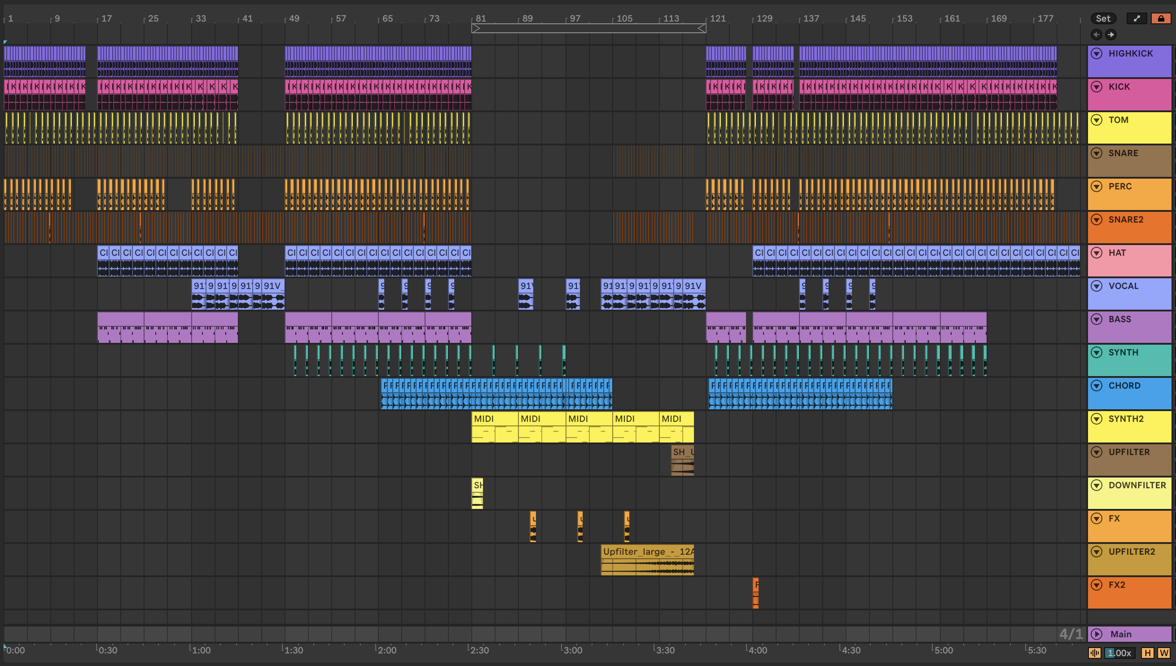Click the Set locator button
The image size is (1176, 666).
coord(1103,18)
